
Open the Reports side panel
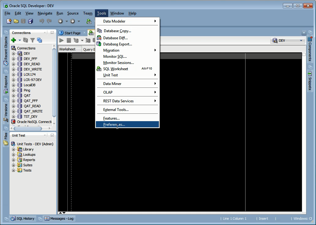[x=6, y=85]
